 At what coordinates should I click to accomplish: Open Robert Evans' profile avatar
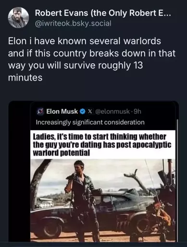pyautogui.click(x=19, y=18)
